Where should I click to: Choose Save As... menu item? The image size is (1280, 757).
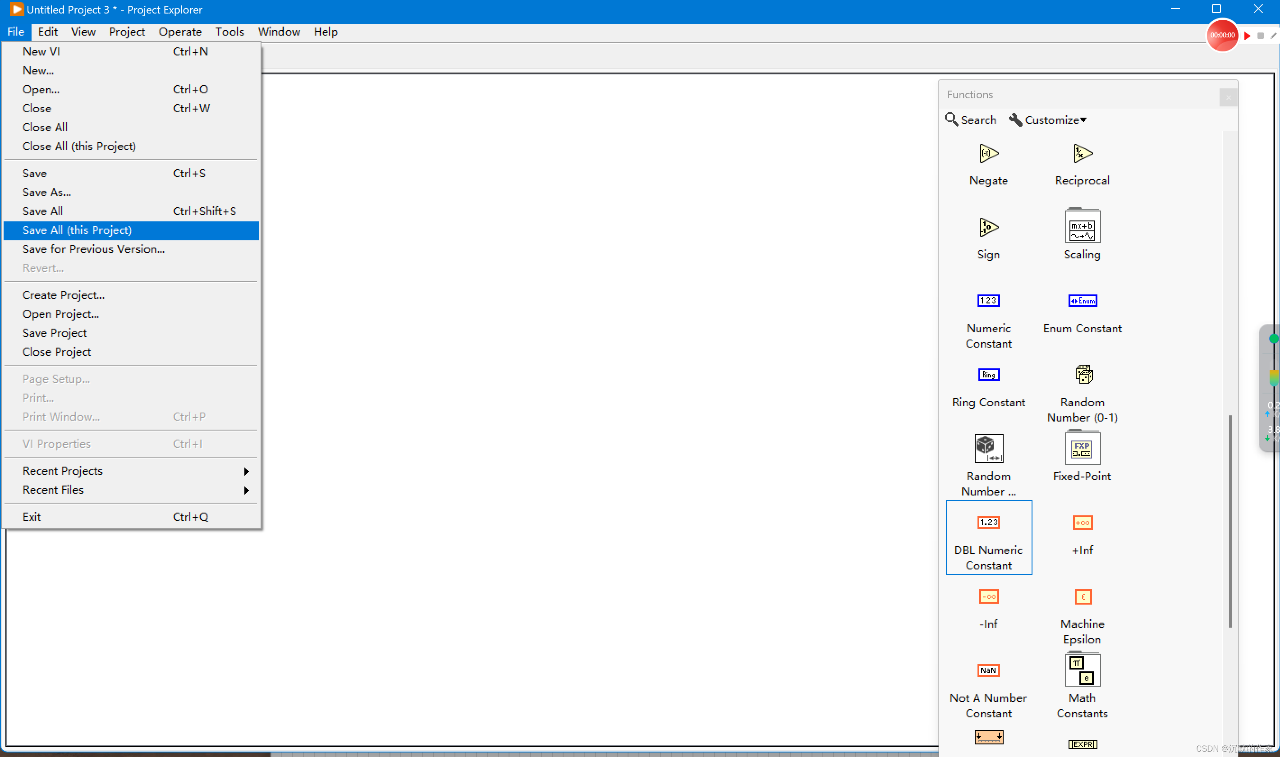(x=131, y=193)
